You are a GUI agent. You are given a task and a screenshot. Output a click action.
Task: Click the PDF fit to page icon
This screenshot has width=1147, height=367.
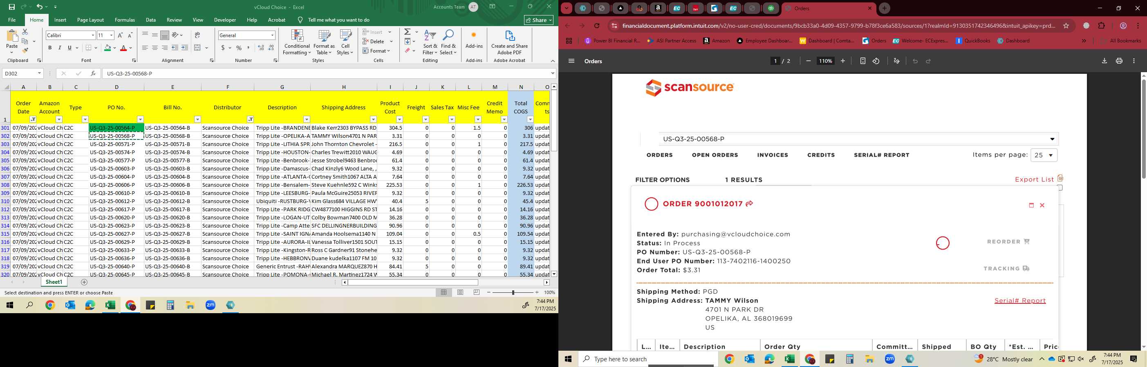click(x=862, y=61)
